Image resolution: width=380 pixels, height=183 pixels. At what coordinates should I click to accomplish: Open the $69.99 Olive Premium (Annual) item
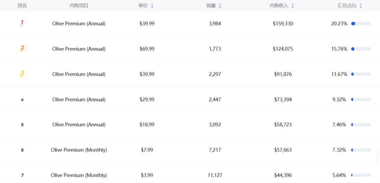click(x=79, y=49)
